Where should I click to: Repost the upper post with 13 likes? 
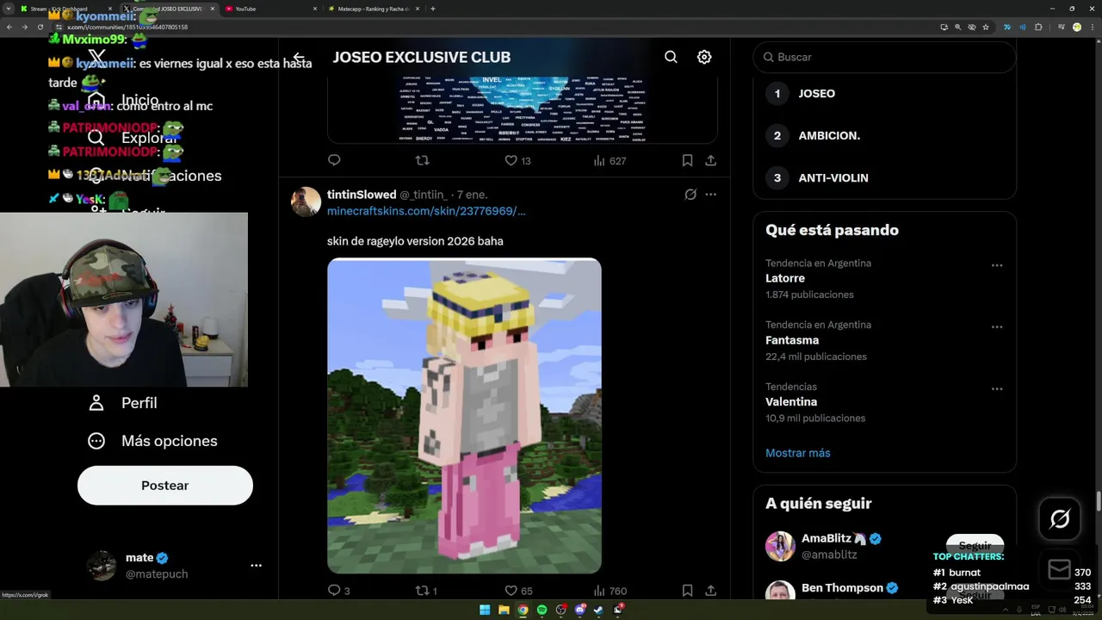tap(422, 160)
